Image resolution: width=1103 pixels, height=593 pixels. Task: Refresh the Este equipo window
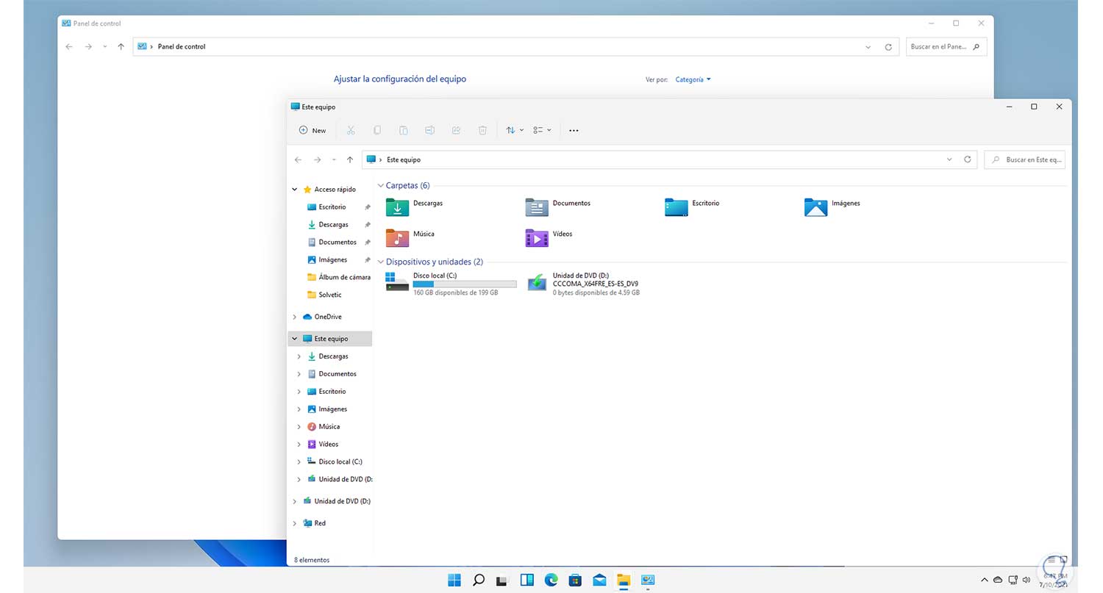[x=968, y=159]
